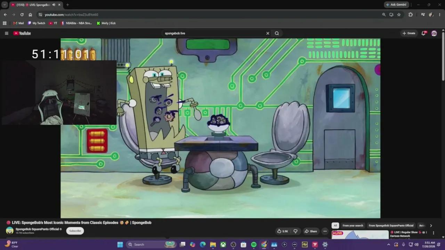Open Regular Show live video thumbnail

point(360,235)
